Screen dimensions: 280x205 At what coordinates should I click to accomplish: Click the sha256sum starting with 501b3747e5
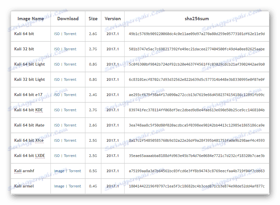point(197,49)
